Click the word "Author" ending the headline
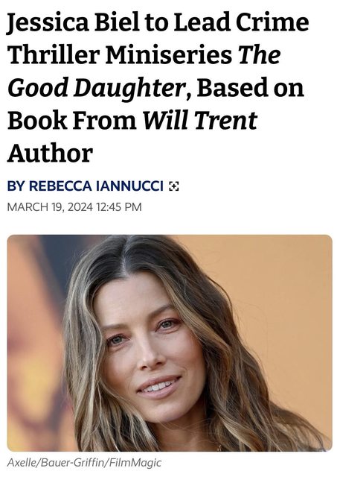 click(x=50, y=153)
